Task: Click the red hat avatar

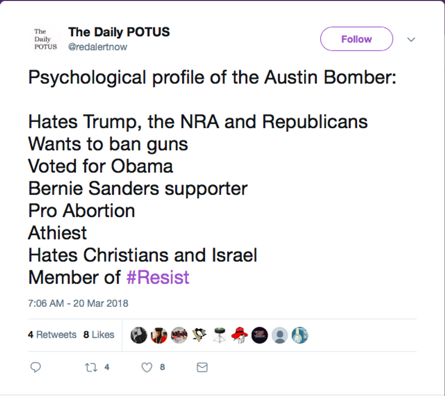Action: point(240,335)
